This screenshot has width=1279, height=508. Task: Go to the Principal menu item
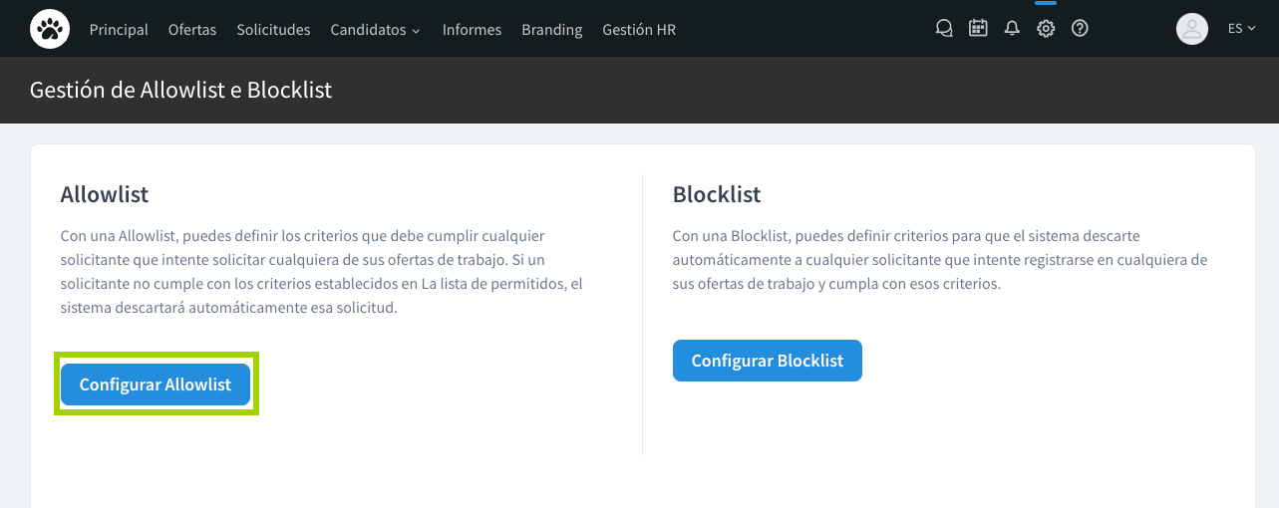119,30
